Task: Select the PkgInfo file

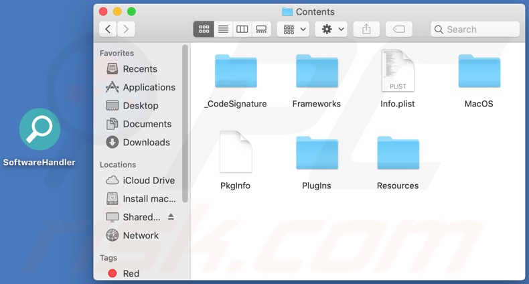Action: click(x=236, y=153)
